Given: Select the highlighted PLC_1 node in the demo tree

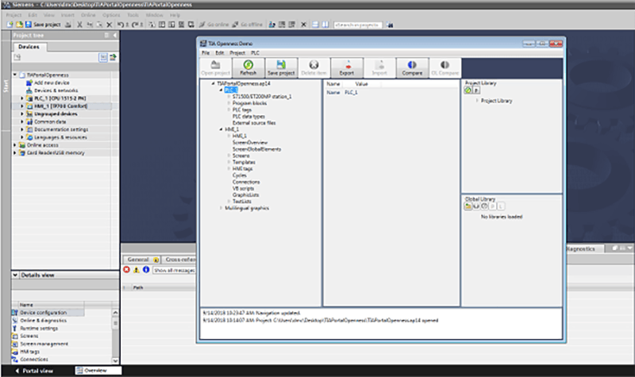Looking at the screenshot, I should (x=231, y=90).
